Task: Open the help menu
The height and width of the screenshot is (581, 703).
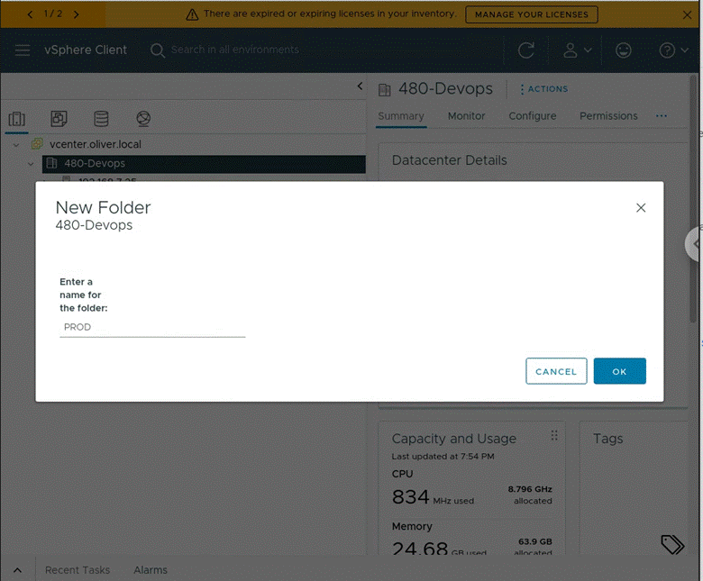Action: click(x=673, y=50)
